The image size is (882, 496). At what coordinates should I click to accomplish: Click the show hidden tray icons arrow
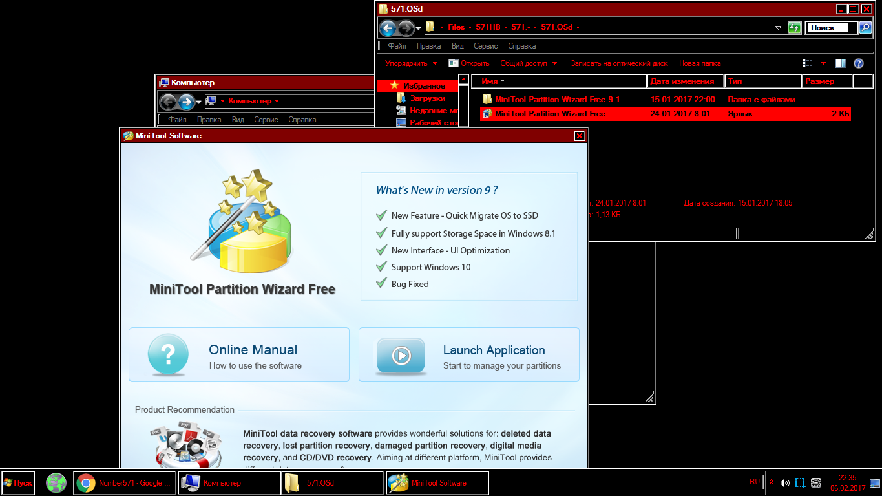pos(771,482)
